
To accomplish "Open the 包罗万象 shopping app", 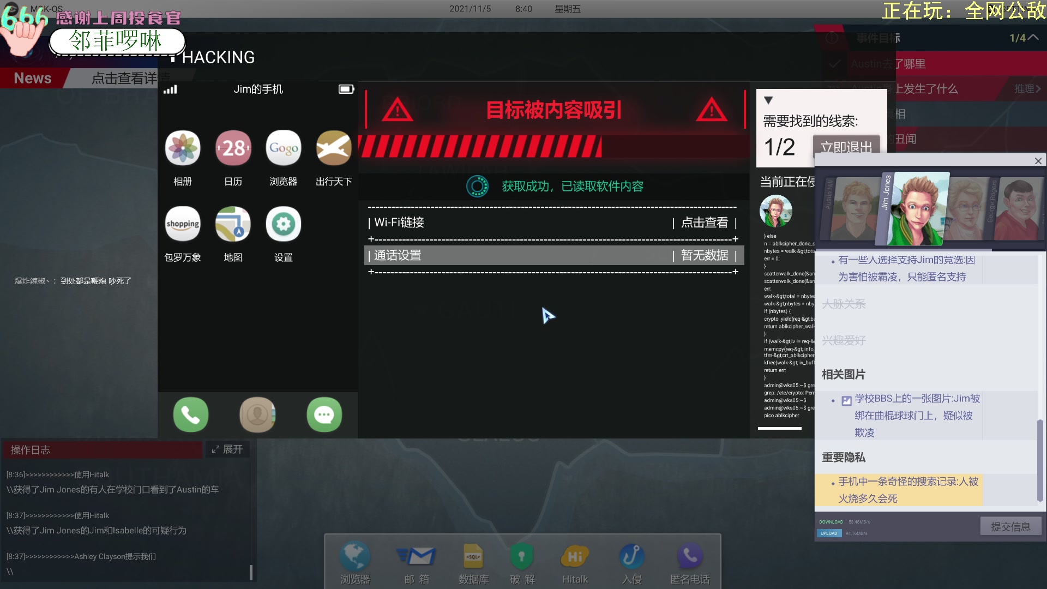I will pyautogui.click(x=183, y=224).
